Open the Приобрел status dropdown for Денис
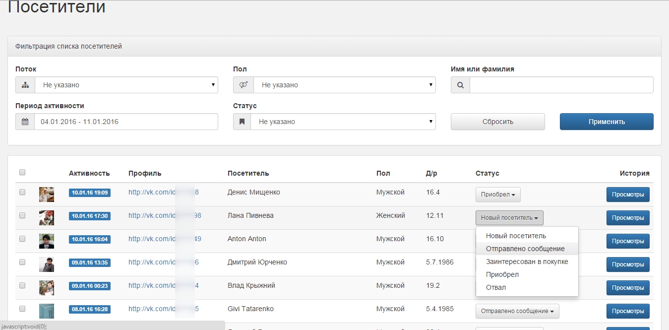 click(498, 195)
